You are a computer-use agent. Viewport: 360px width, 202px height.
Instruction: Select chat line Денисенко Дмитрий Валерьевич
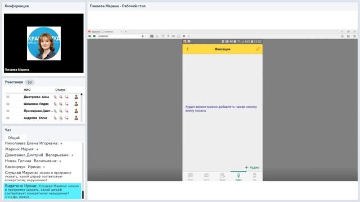(x=39, y=155)
